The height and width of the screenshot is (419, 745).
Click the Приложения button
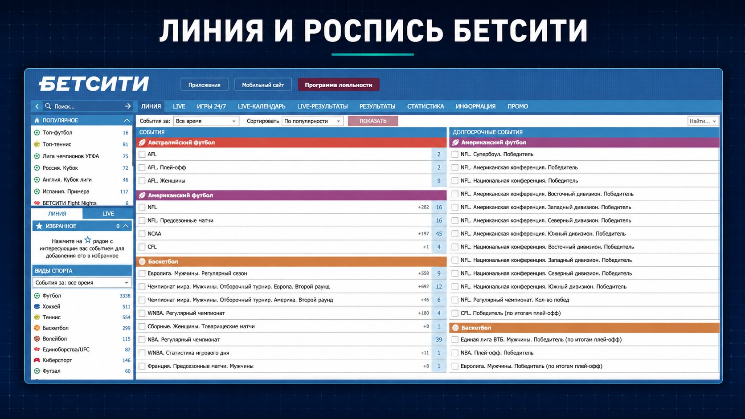point(204,85)
